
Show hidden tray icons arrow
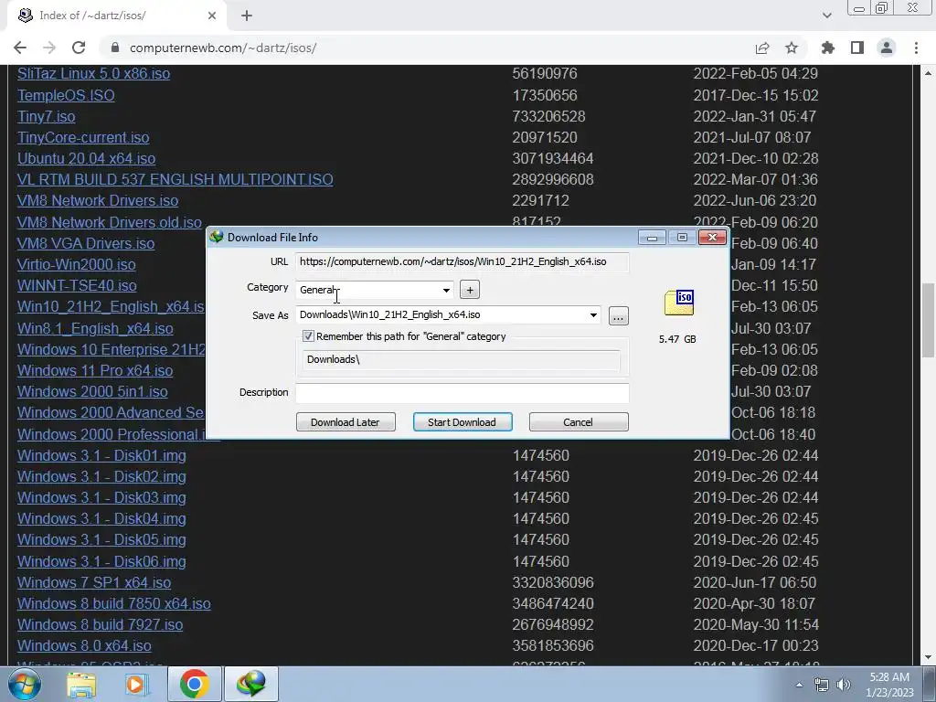coord(799,685)
